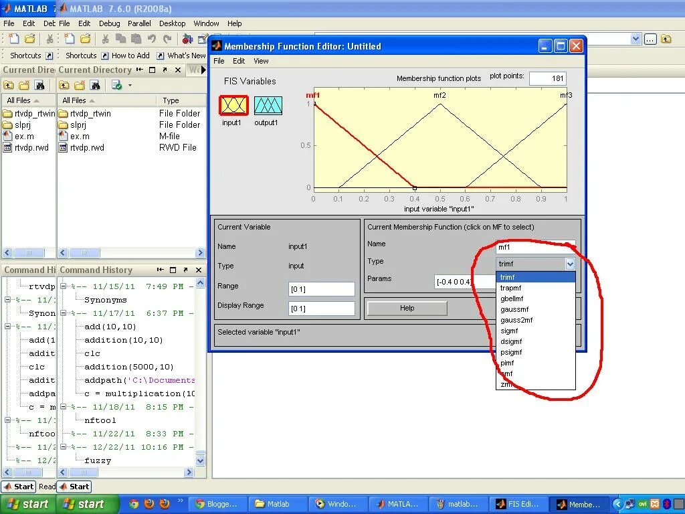Screen dimensions: 685x514
Task: Close the Current Directory panel
Action: (x=178, y=70)
